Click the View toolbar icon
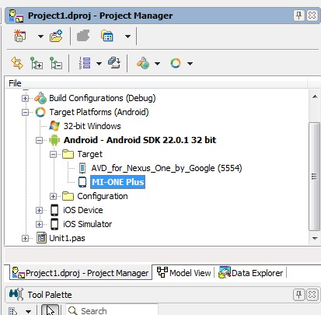This screenshot has width=321, height=315. click(107, 36)
